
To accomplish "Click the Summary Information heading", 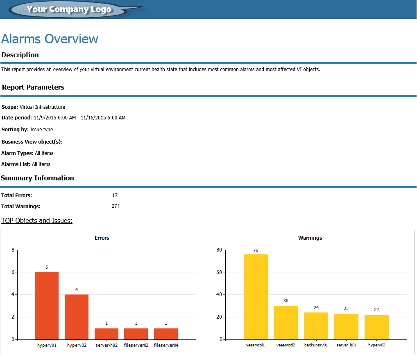I will (x=38, y=178).
